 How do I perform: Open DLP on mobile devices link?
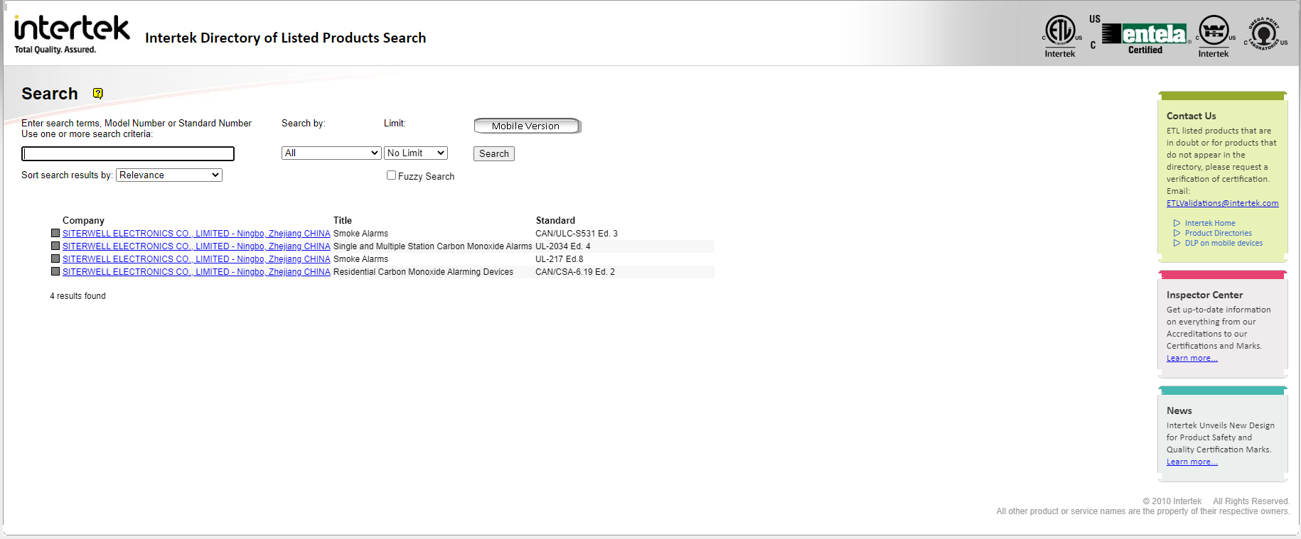point(1224,243)
